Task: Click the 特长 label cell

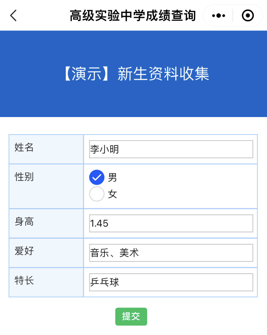Action: 46,282
